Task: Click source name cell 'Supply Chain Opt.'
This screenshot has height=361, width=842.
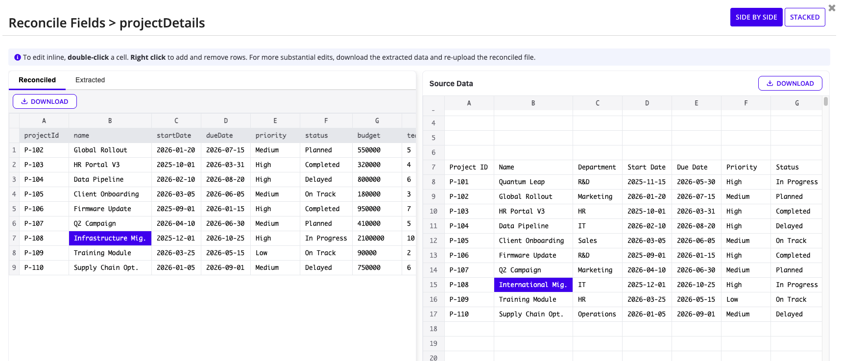Action: click(533, 314)
